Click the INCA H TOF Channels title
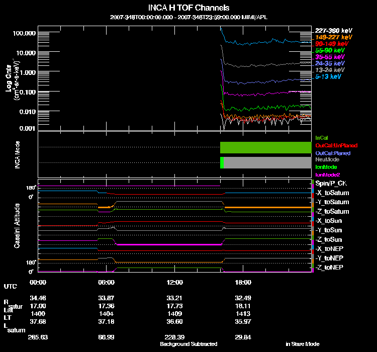The height and width of the screenshot is (352, 377). click(x=189, y=8)
